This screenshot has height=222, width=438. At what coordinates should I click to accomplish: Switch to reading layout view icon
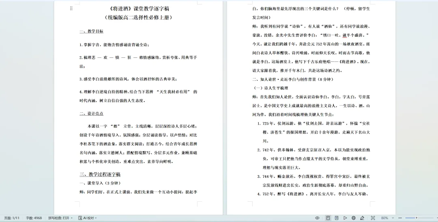pos(337,218)
